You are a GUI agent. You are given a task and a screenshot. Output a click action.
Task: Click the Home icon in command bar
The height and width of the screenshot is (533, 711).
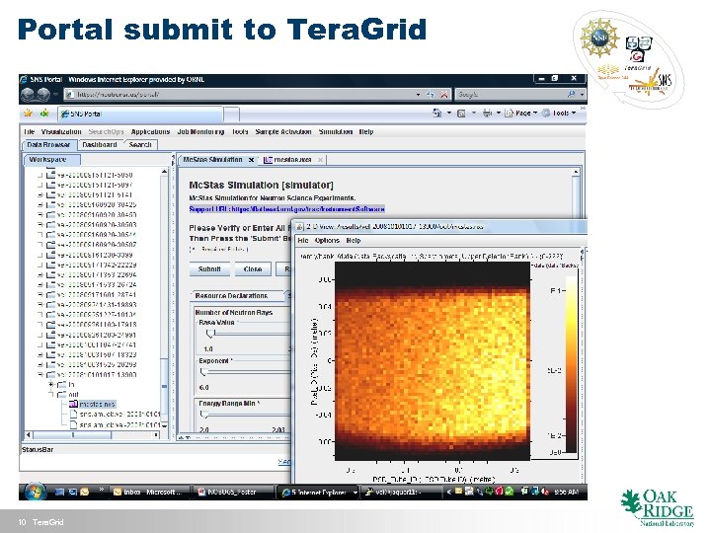(437, 113)
